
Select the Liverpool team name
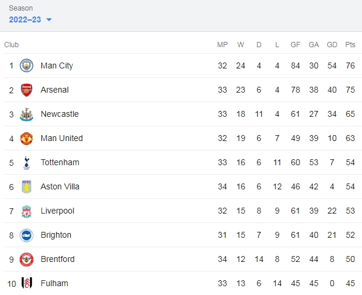[58, 211]
